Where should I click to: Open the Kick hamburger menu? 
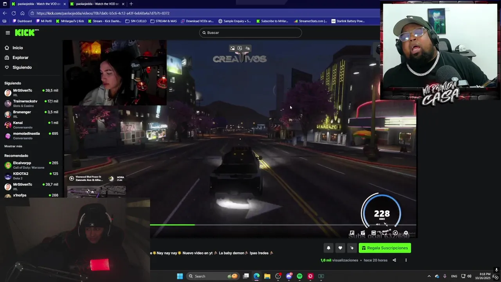(8, 33)
